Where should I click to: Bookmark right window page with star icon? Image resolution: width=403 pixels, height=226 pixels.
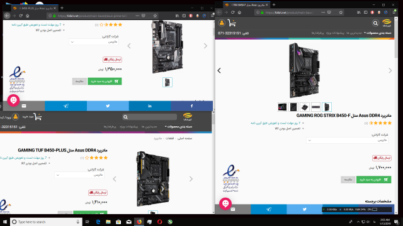click(x=341, y=13)
